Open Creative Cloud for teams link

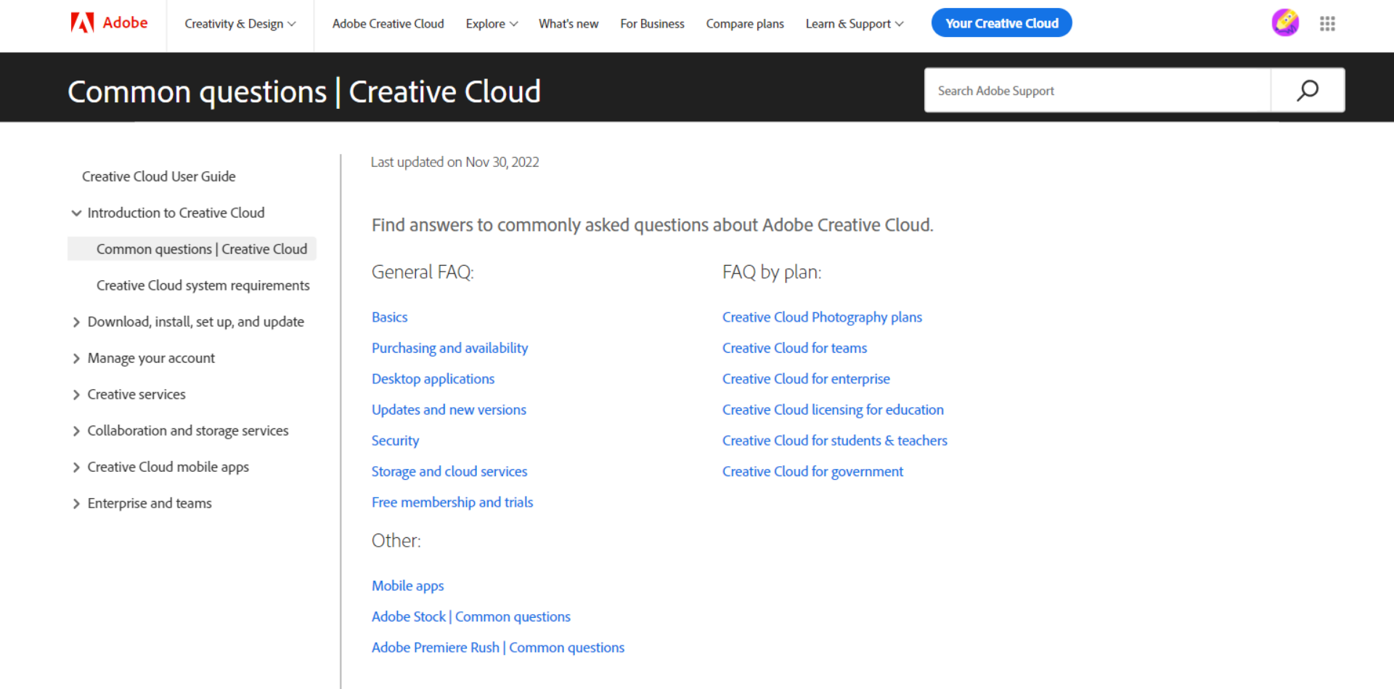[x=794, y=348]
